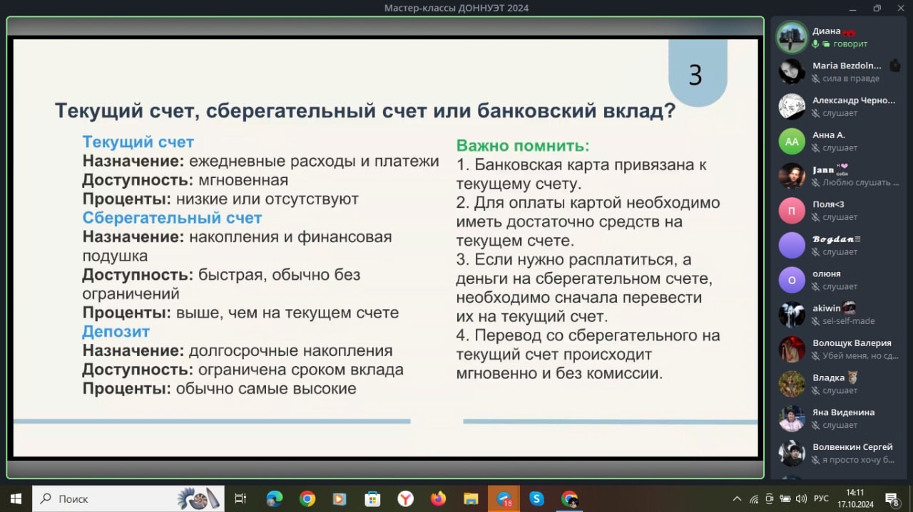
Task: Click participant name Волвенкин Сергей
Action: click(x=852, y=447)
